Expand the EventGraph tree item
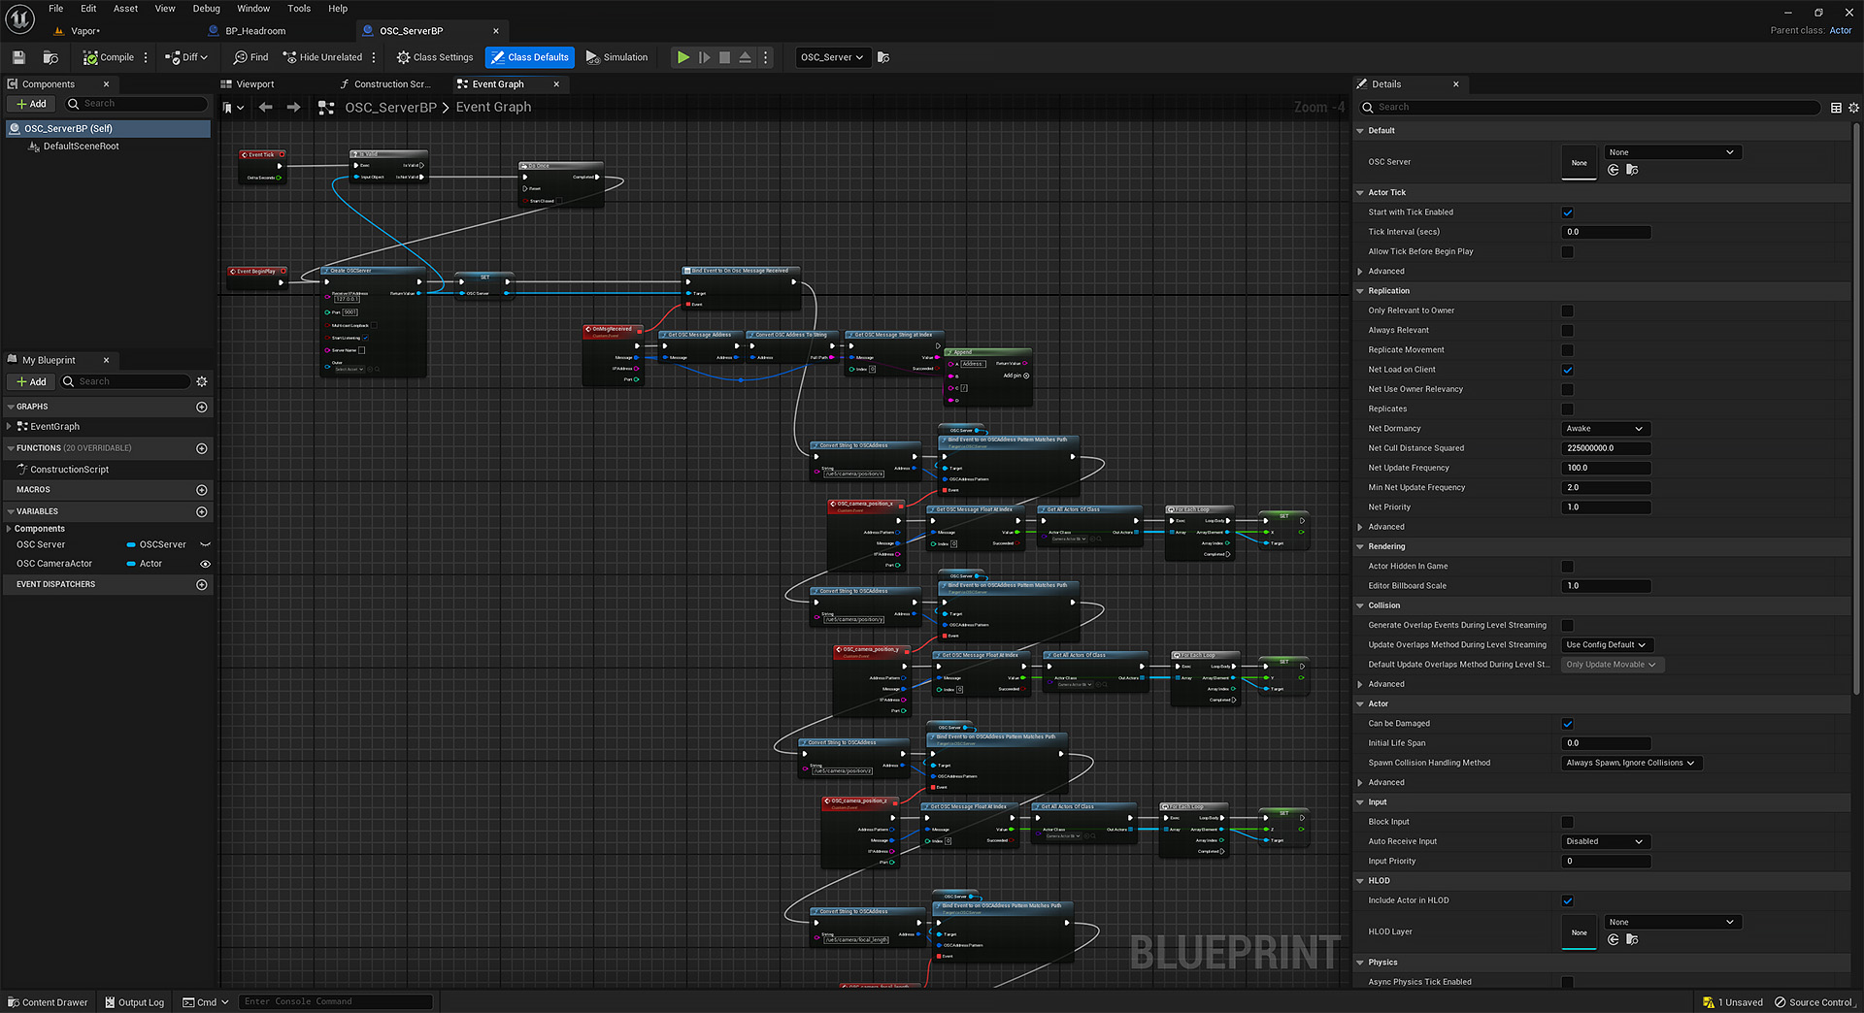This screenshot has width=1864, height=1013. 9,427
